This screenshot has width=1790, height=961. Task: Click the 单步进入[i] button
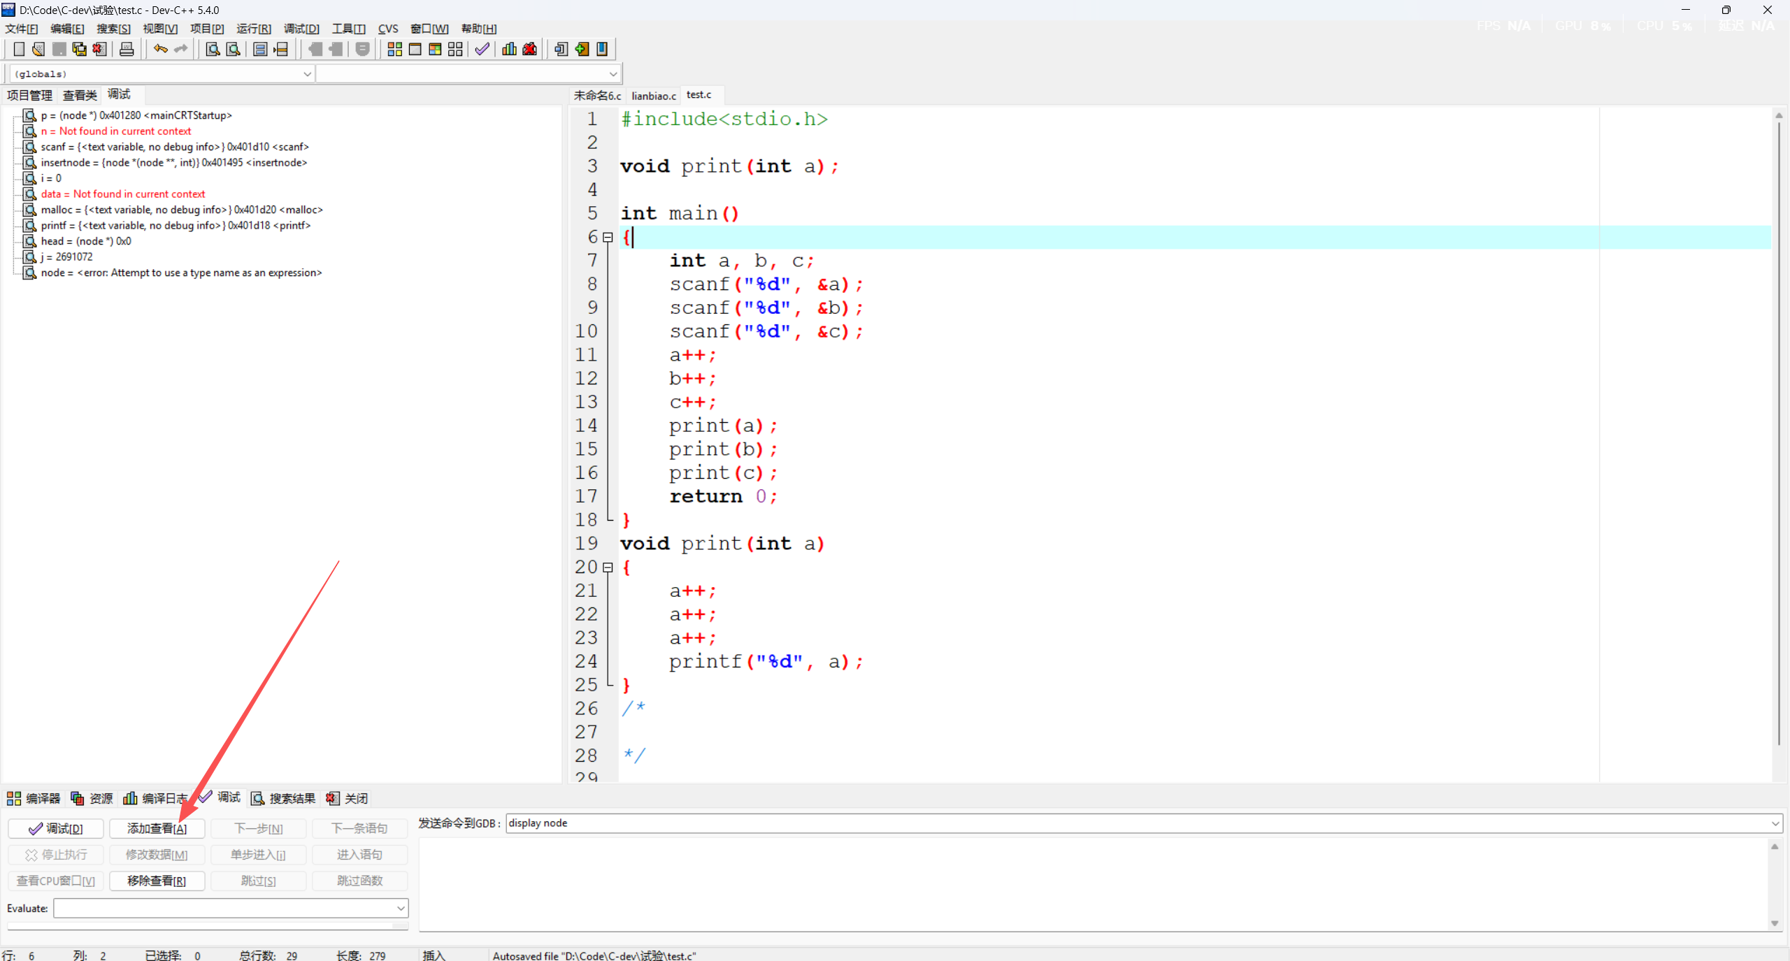[258, 854]
